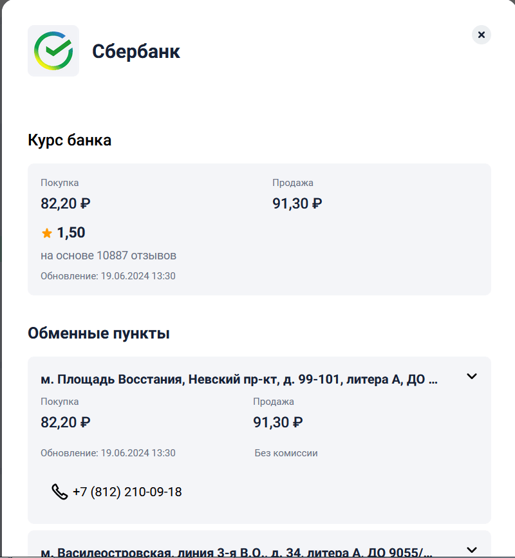Expand the Площадь Восстания branch chevron
515x558 pixels.
[472, 377]
